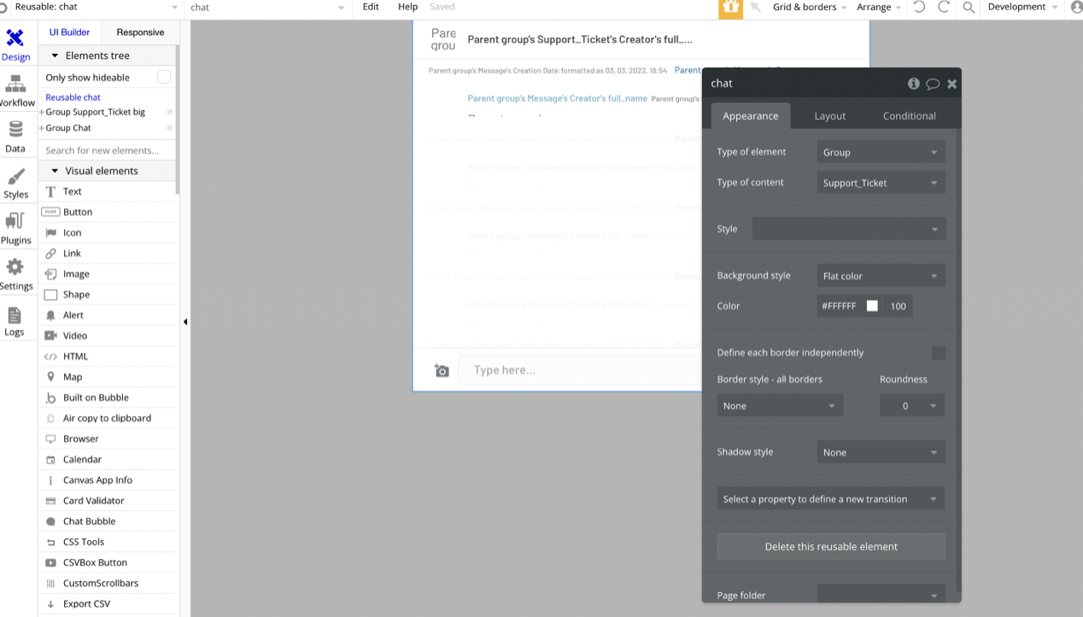
Task: Open the Style dropdown
Action: click(x=849, y=229)
